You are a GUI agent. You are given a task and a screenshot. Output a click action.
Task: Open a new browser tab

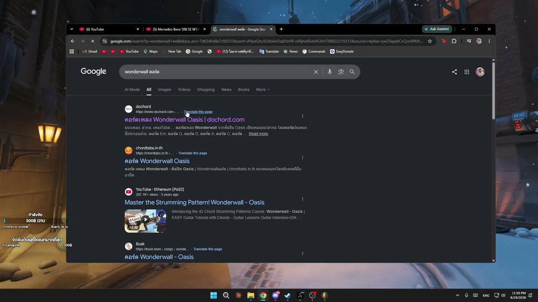click(x=281, y=29)
